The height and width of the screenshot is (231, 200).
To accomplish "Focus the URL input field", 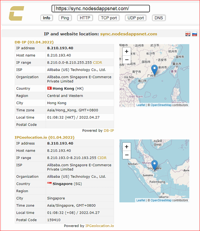I will tap(101, 9).
